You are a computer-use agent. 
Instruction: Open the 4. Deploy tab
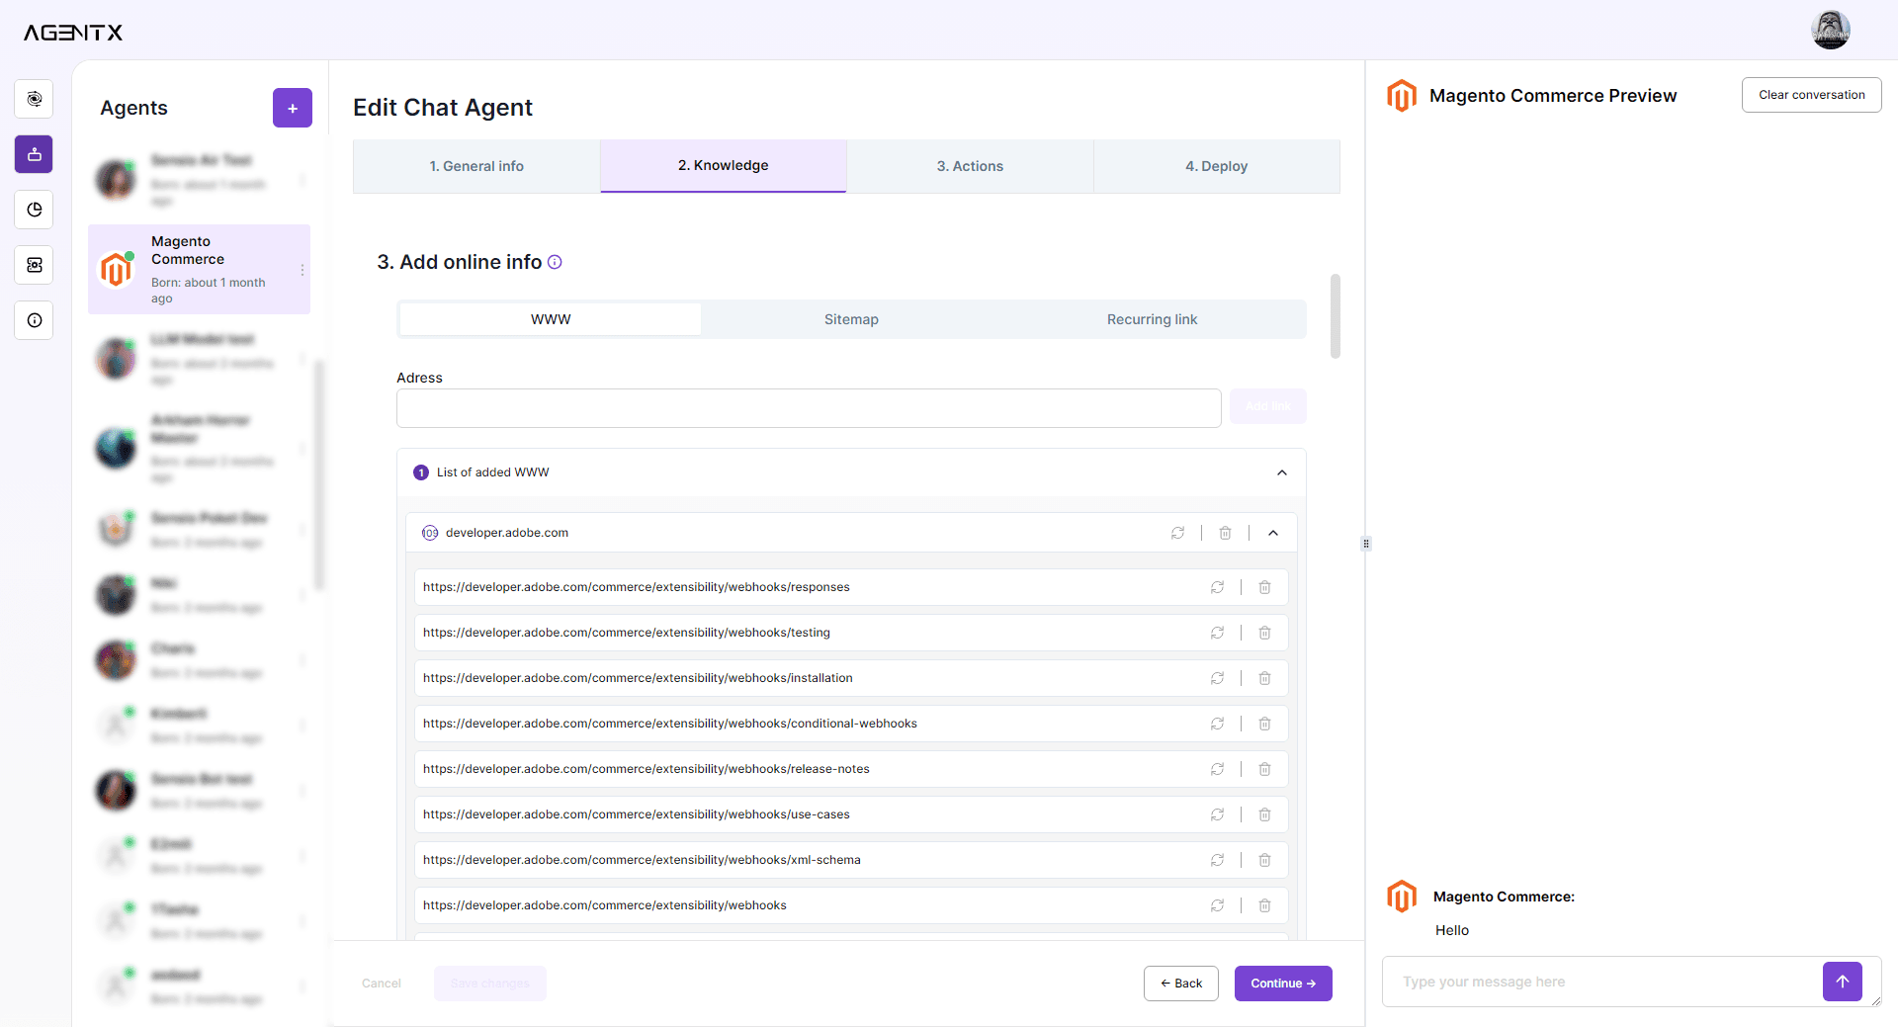click(1217, 166)
